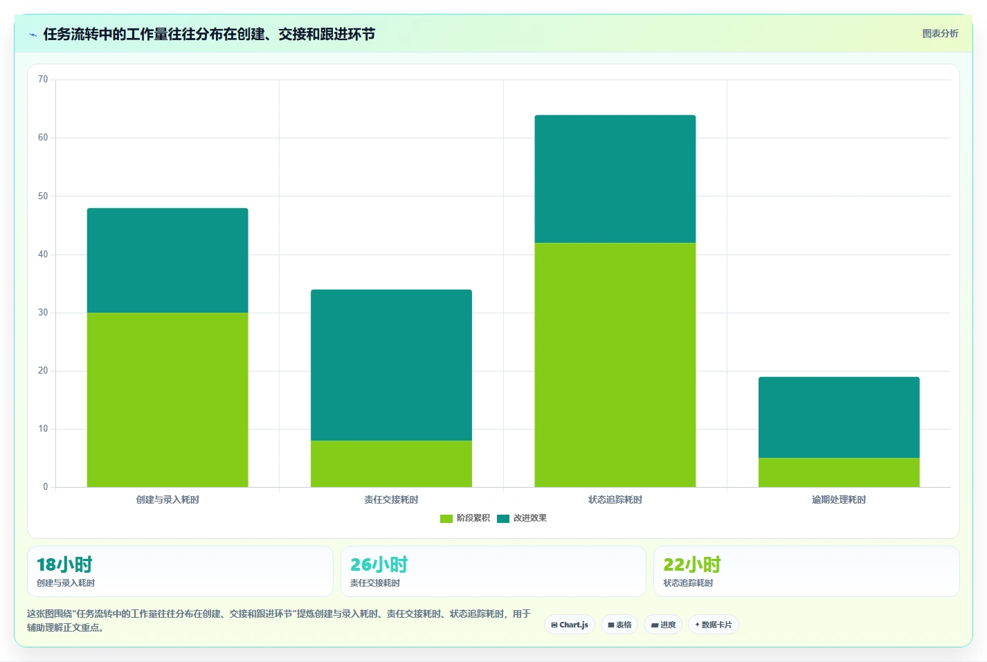Click the 表格 tag chip
This screenshot has width=987, height=662.
(619, 625)
